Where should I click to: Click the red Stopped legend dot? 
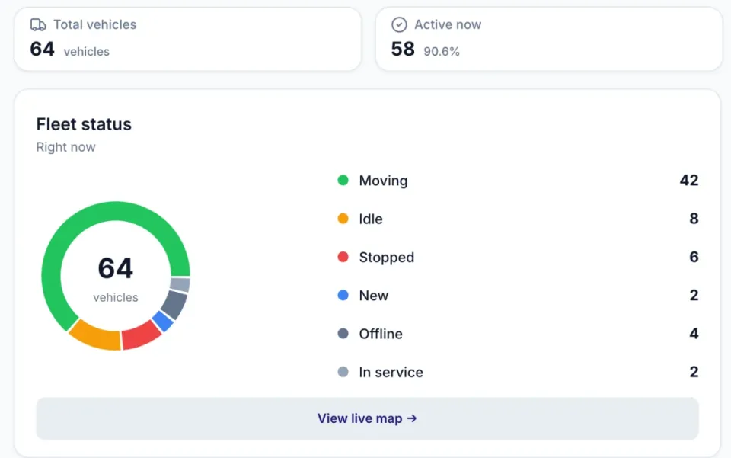tap(343, 257)
